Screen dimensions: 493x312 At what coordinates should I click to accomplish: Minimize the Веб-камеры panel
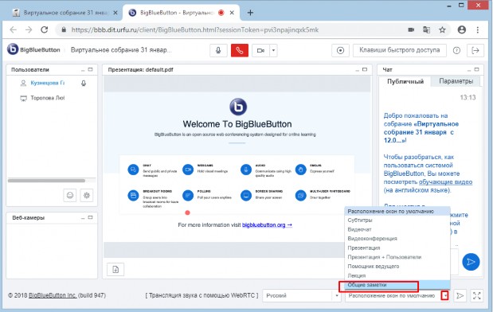point(83,218)
